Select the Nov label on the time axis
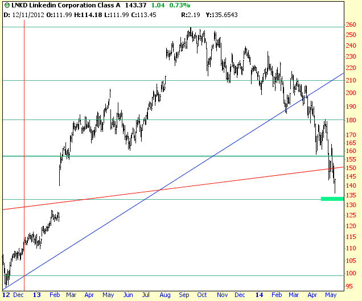Image resolution: width=362 pixels, height=301 pixels. (222, 295)
